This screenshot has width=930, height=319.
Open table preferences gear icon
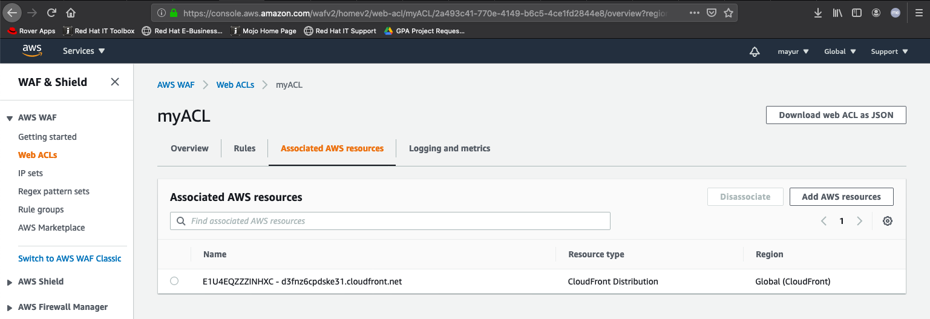888,221
